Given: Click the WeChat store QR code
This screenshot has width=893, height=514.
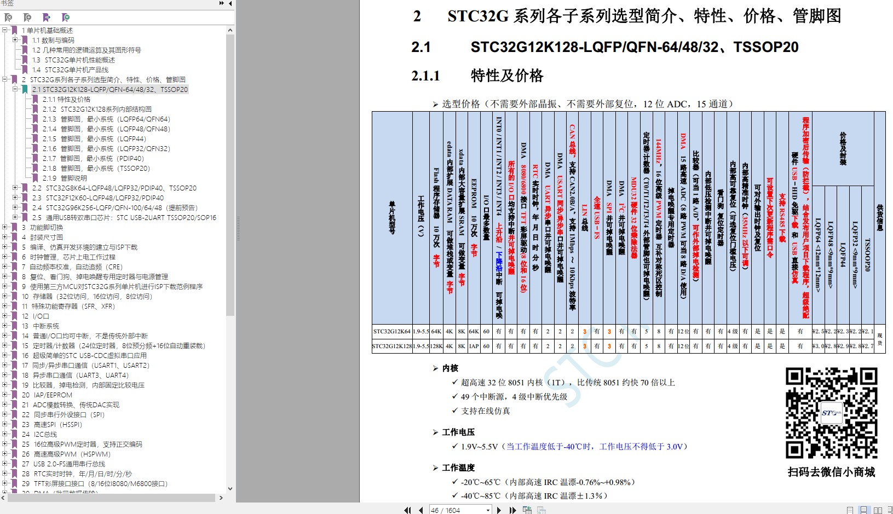Looking at the screenshot, I should click(x=831, y=413).
